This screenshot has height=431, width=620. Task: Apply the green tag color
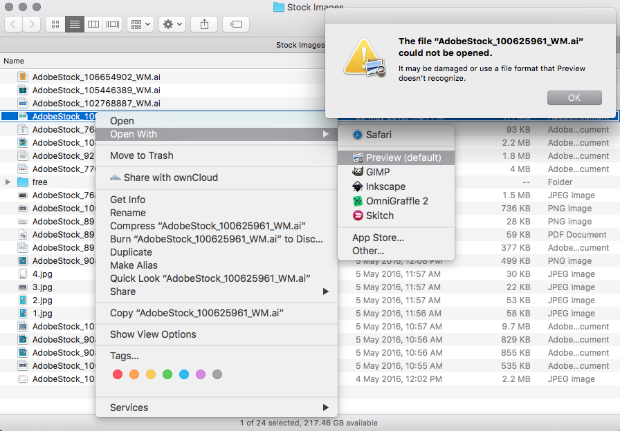[x=167, y=374]
